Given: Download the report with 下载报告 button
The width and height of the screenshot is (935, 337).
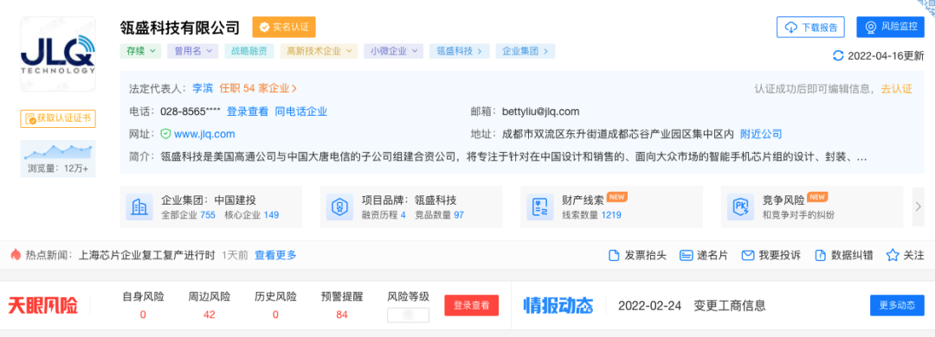Looking at the screenshot, I should pos(810,28).
